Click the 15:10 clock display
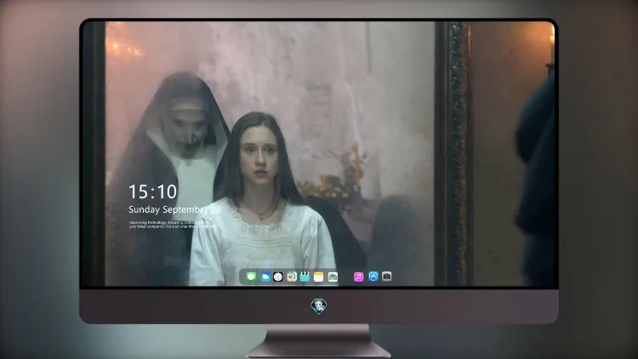Viewport: 638px width, 359px height. 153,191
